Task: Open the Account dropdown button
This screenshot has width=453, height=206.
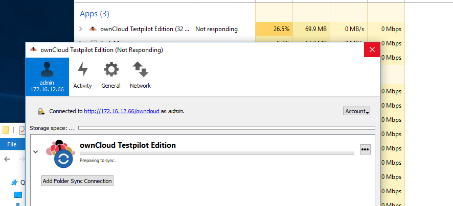Action: [356, 111]
